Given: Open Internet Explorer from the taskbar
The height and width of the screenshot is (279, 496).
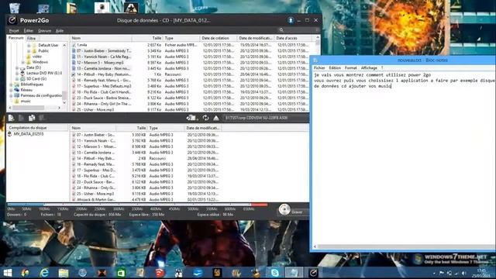Looking at the screenshot, I should [44, 273].
